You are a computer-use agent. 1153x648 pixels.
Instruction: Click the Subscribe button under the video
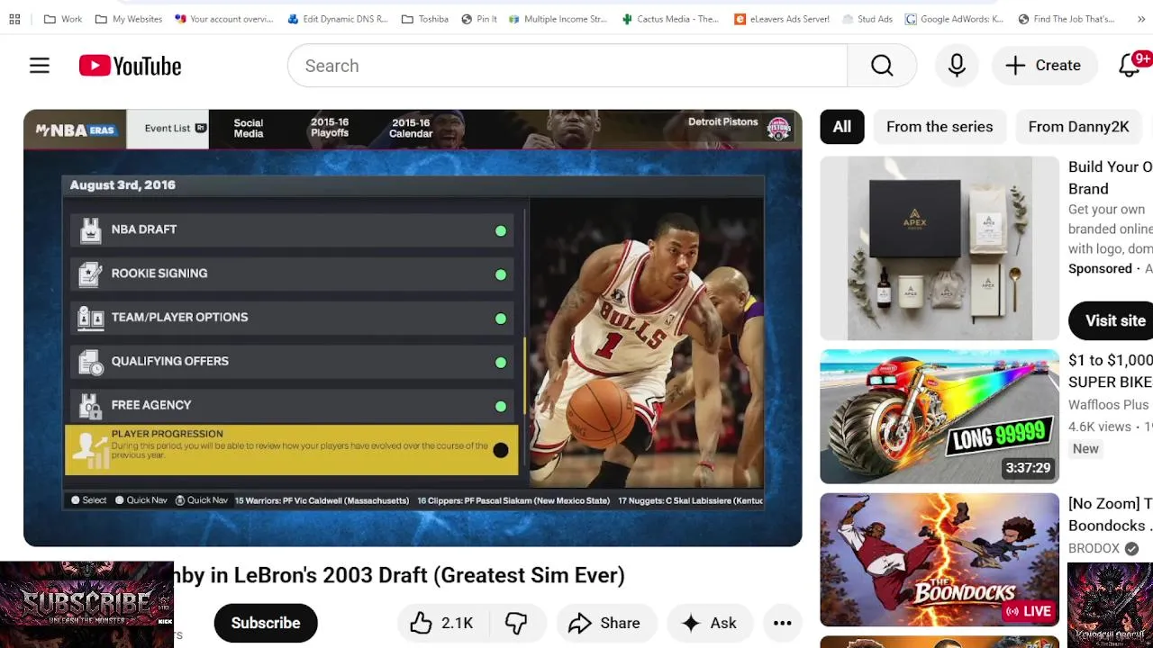click(x=266, y=623)
